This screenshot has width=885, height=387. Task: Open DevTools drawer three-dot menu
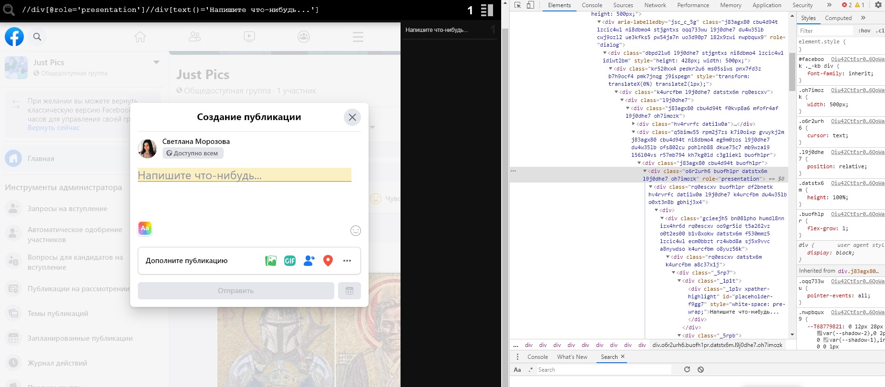(517, 356)
